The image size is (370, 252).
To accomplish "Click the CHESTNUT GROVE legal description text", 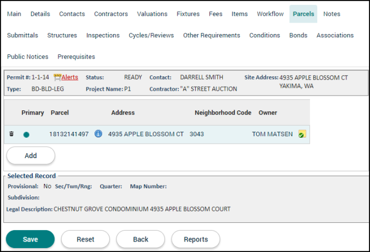I will click(142, 209).
